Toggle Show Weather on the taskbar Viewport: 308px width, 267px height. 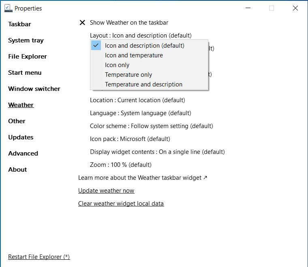[124, 23]
